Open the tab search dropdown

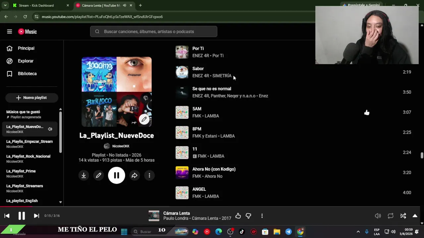pos(5,6)
